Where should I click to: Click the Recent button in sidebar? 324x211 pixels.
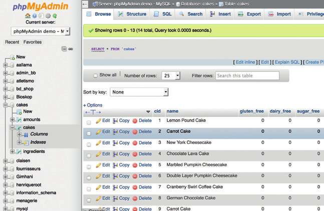point(12,42)
